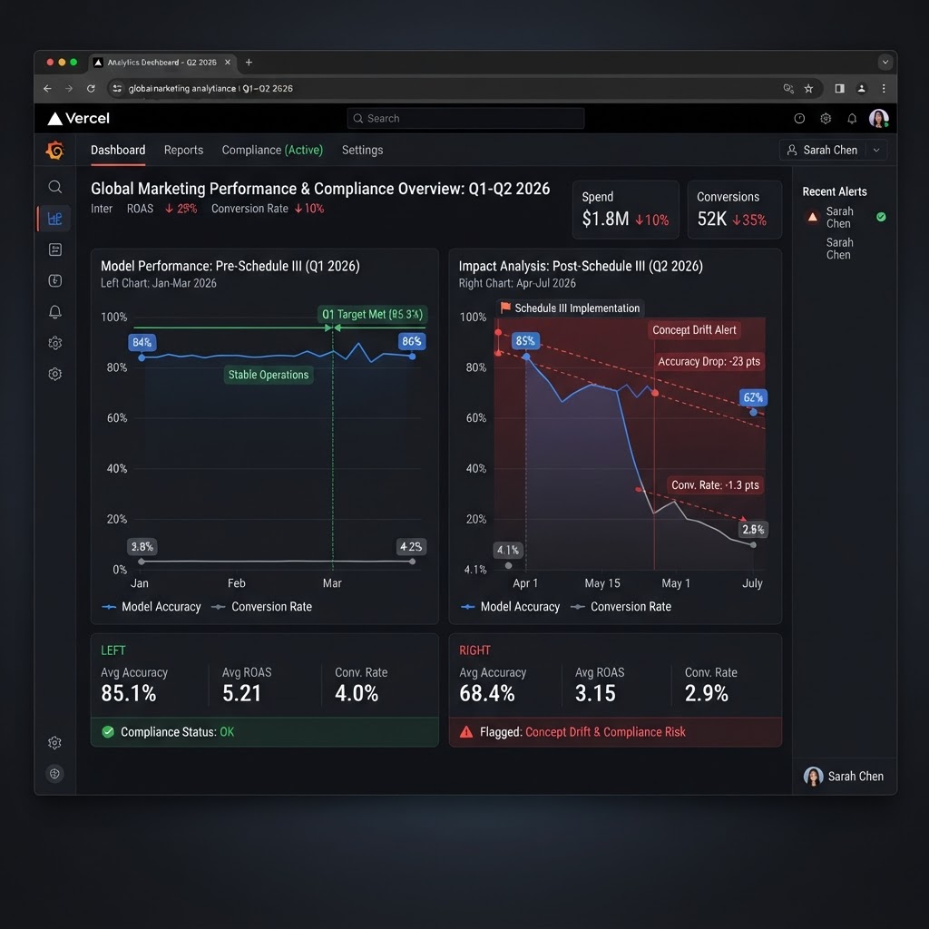The width and height of the screenshot is (929, 929).
Task: Click the Conv. Rate: -1.3 pts label
Action: [x=715, y=485]
